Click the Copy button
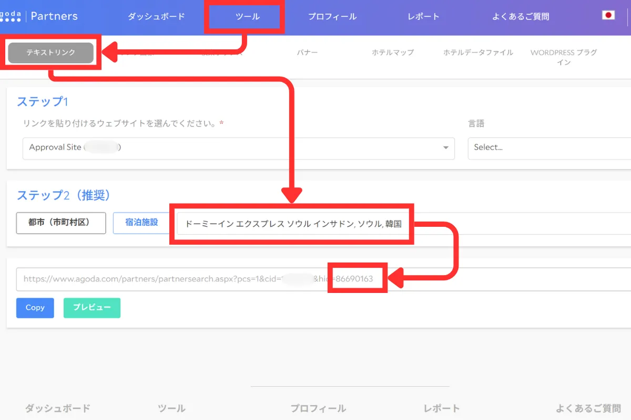631x420 pixels. click(x=35, y=308)
